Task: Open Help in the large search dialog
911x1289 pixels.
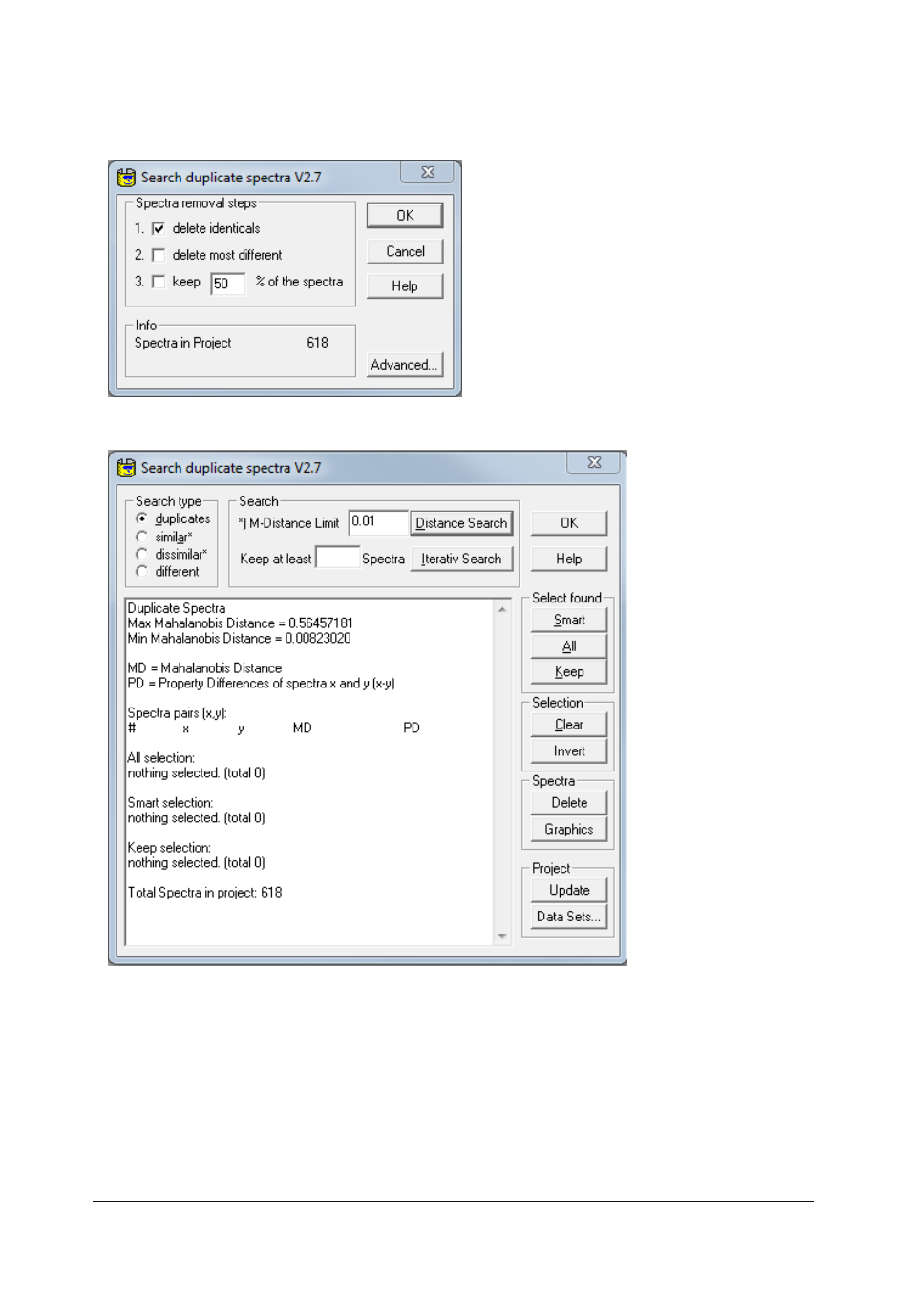Action: pyautogui.click(x=569, y=559)
